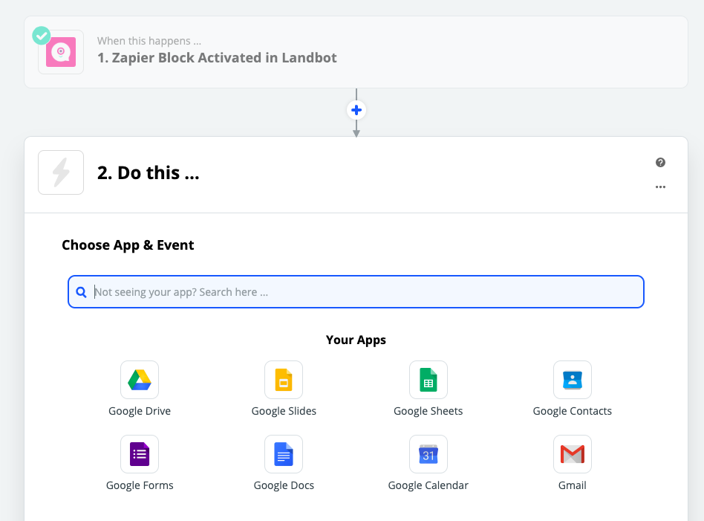Click the 'Google Sheets' label

[x=428, y=411]
